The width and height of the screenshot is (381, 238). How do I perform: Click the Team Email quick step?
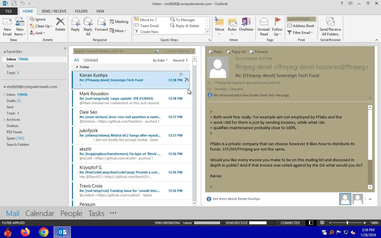[146, 26]
